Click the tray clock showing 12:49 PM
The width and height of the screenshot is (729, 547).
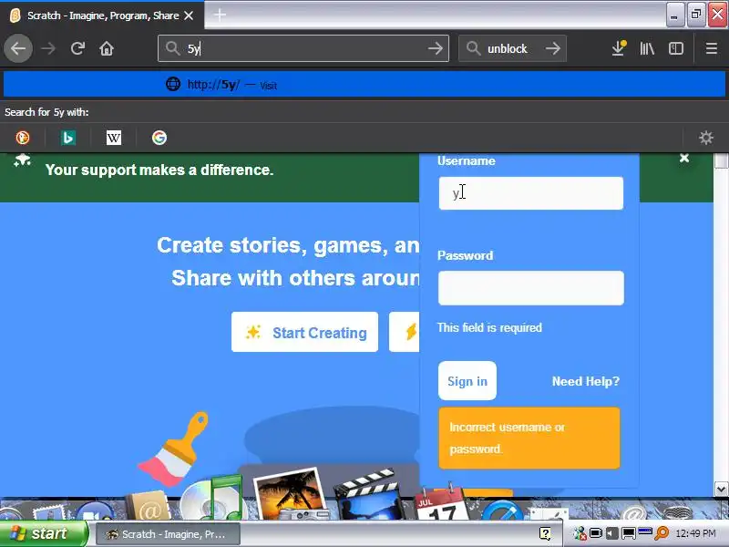pyautogui.click(x=695, y=533)
